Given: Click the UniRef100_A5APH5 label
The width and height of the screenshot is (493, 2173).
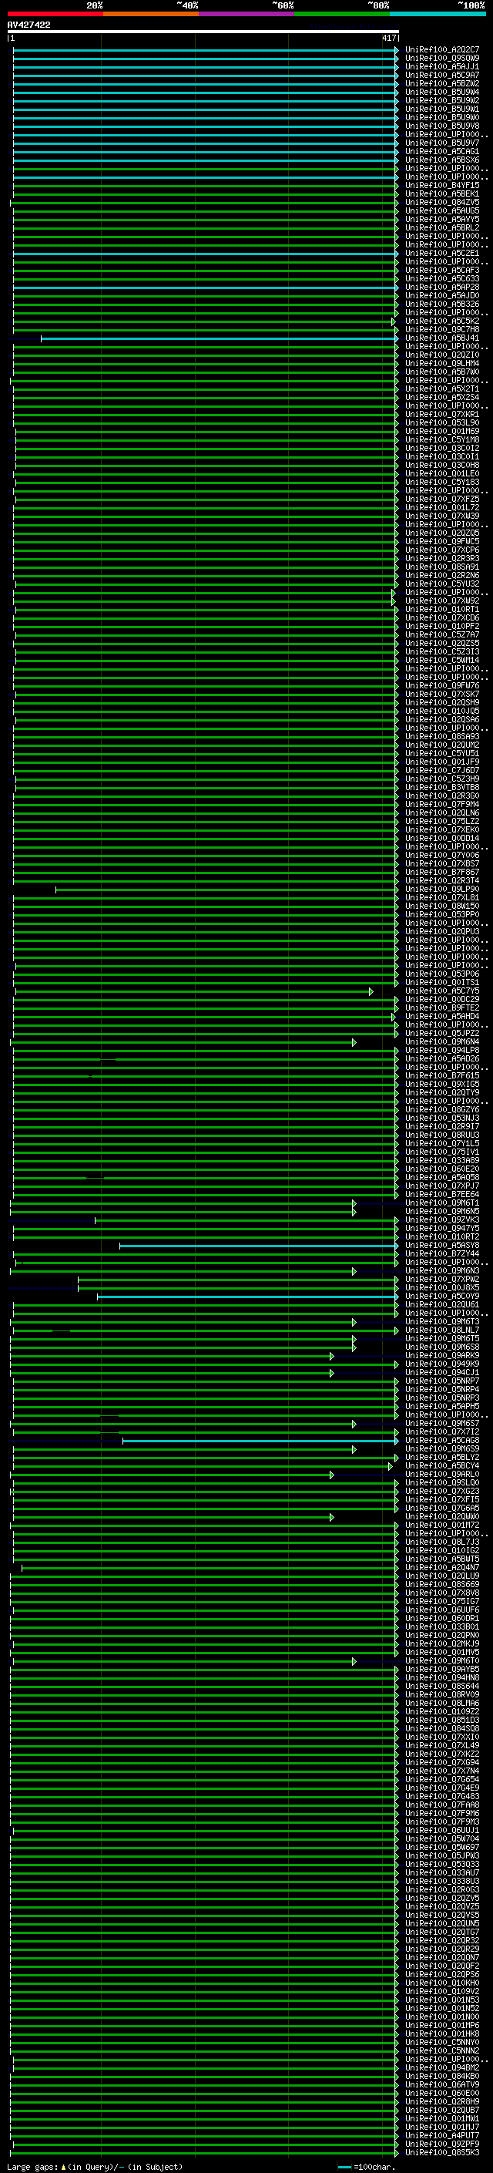Looking at the screenshot, I should [442, 1407].
